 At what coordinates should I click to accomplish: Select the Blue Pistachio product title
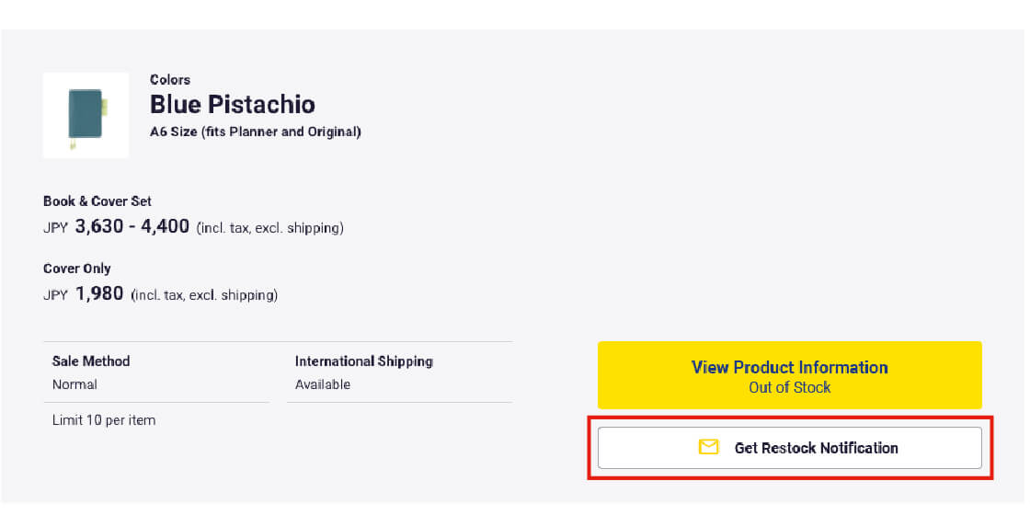pyautogui.click(x=233, y=104)
